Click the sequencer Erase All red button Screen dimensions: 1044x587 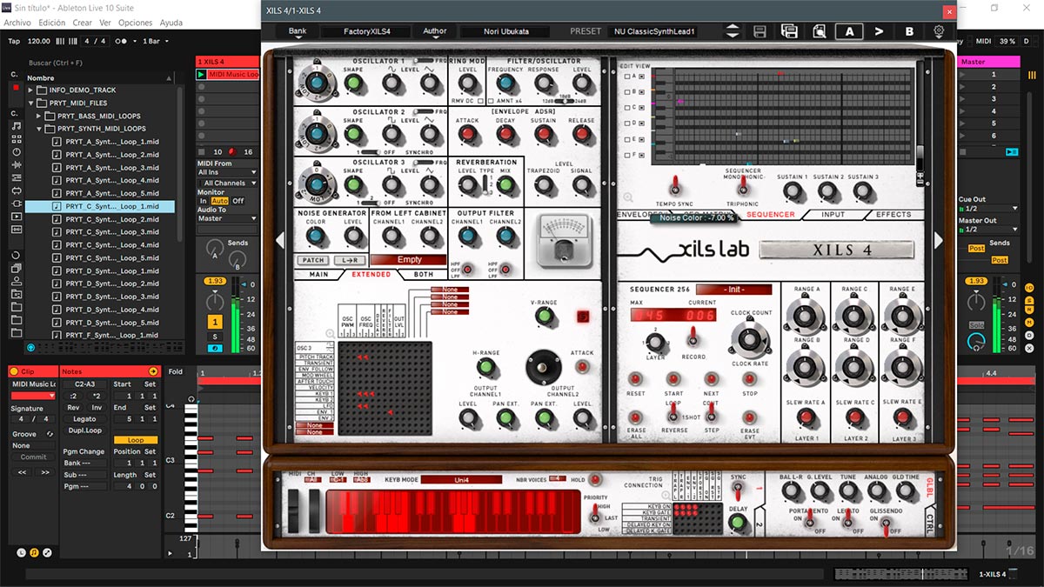(636, 417)
